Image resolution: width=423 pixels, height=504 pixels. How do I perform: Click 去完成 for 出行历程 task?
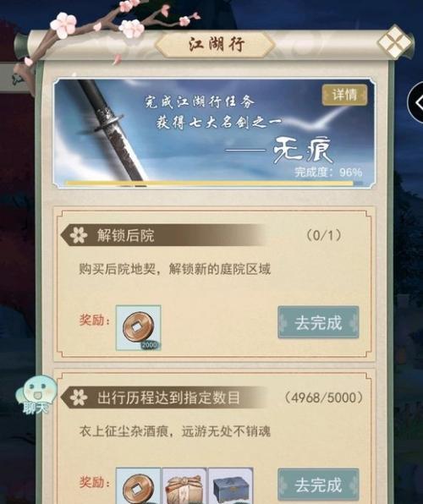pos(318,485)
